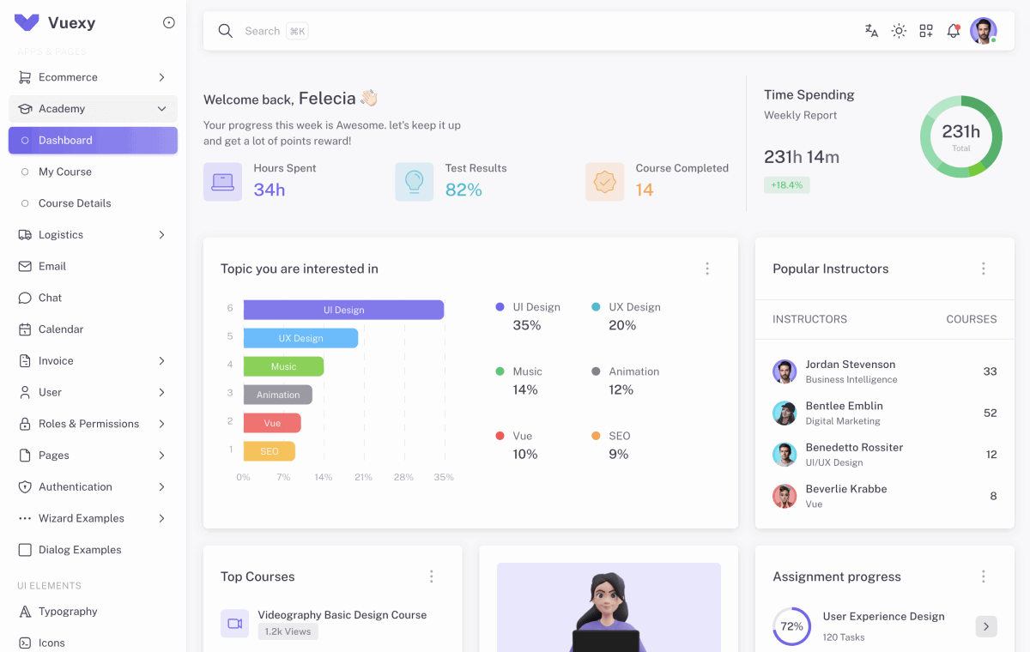Click the 72% progress circle for User Experience Design
This screenshot has height=652, width=1030.
tap(791, 626)
